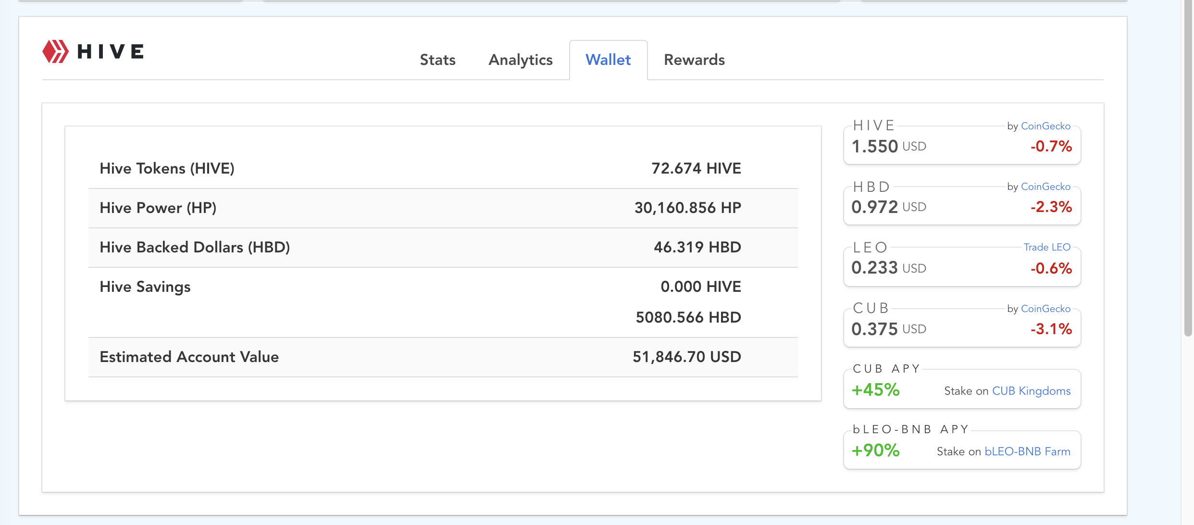Screen dimensions: 1194x525
Task: Click the 0.000 HIVE savings value
Action: [x=701, y=287]
